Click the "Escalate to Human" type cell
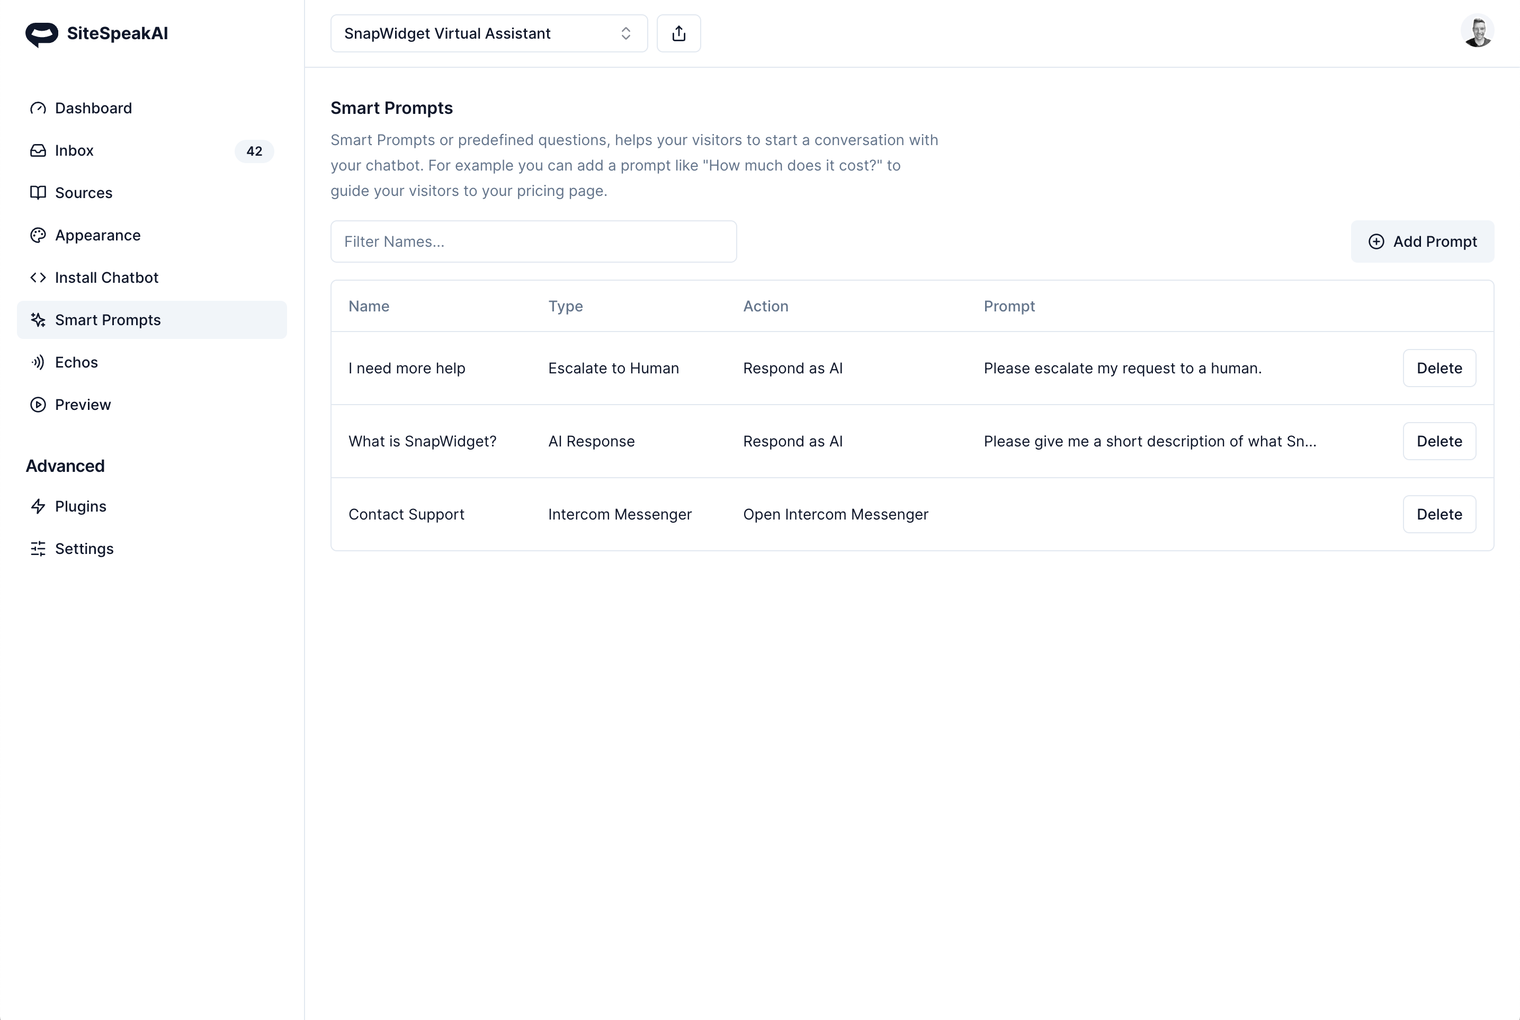 coord(613,368)
